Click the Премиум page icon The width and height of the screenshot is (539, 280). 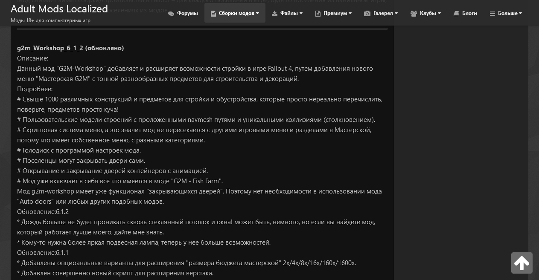click(x=318, y=14)
